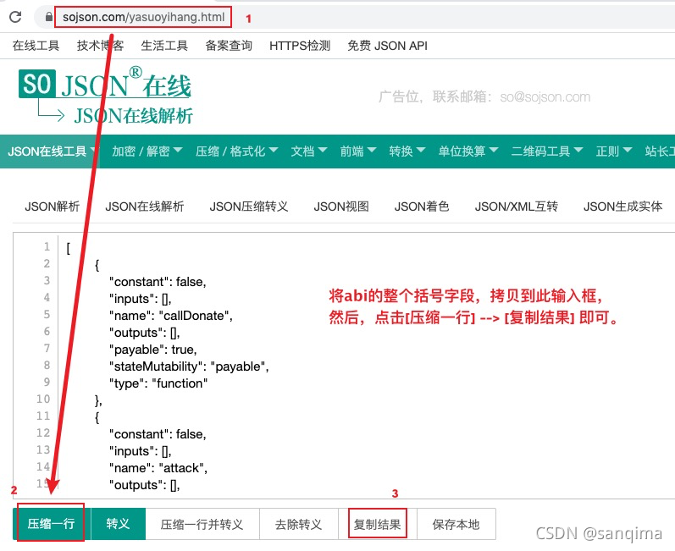Expand the JSON在线工具 dropdown menu
Screen dimensions: 675x551
(51, 151)
